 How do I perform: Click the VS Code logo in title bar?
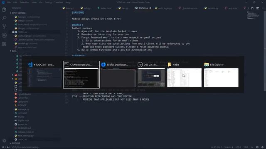(x=3, y=2)
